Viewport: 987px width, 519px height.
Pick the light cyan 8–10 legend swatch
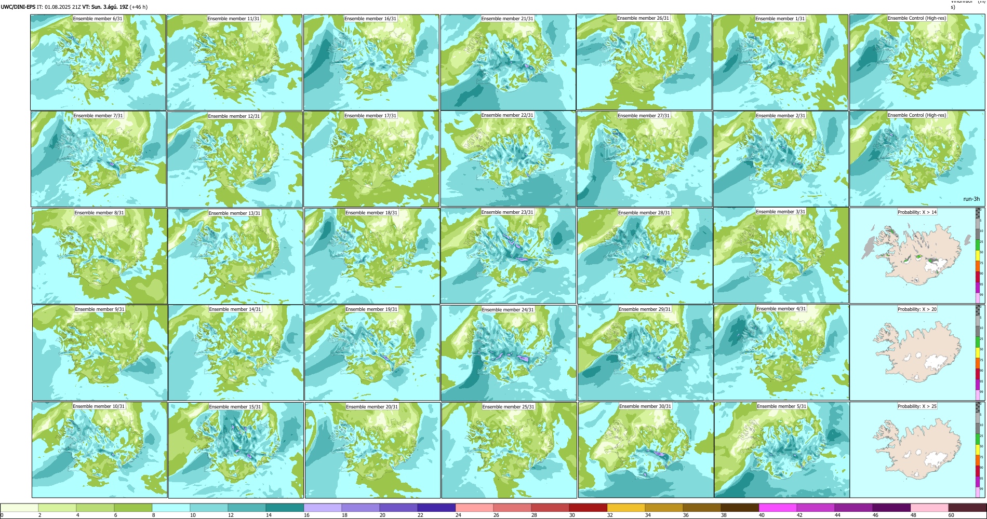point(171,508)
